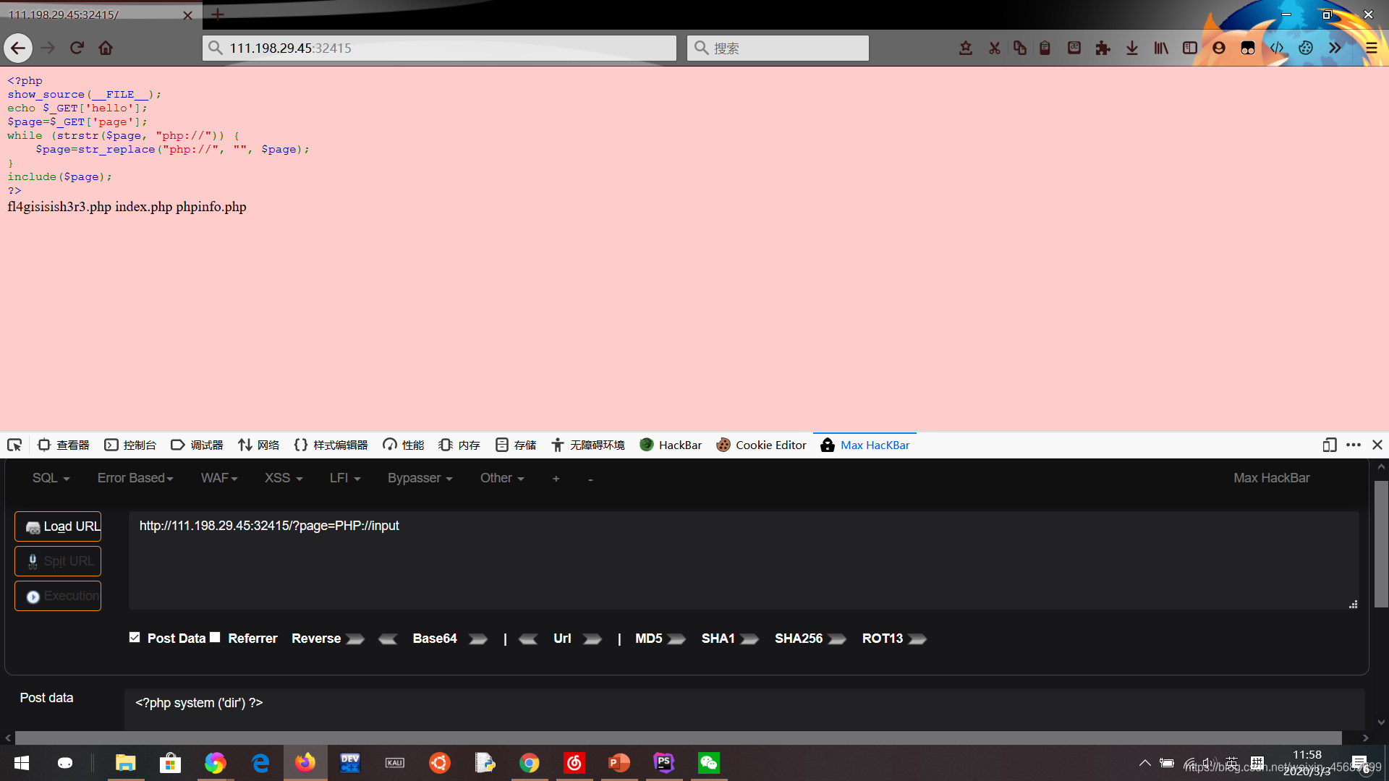This screenshot has height=781, width=1389.
Task: Open the WAF dropdown
Action: pos(219,478)
